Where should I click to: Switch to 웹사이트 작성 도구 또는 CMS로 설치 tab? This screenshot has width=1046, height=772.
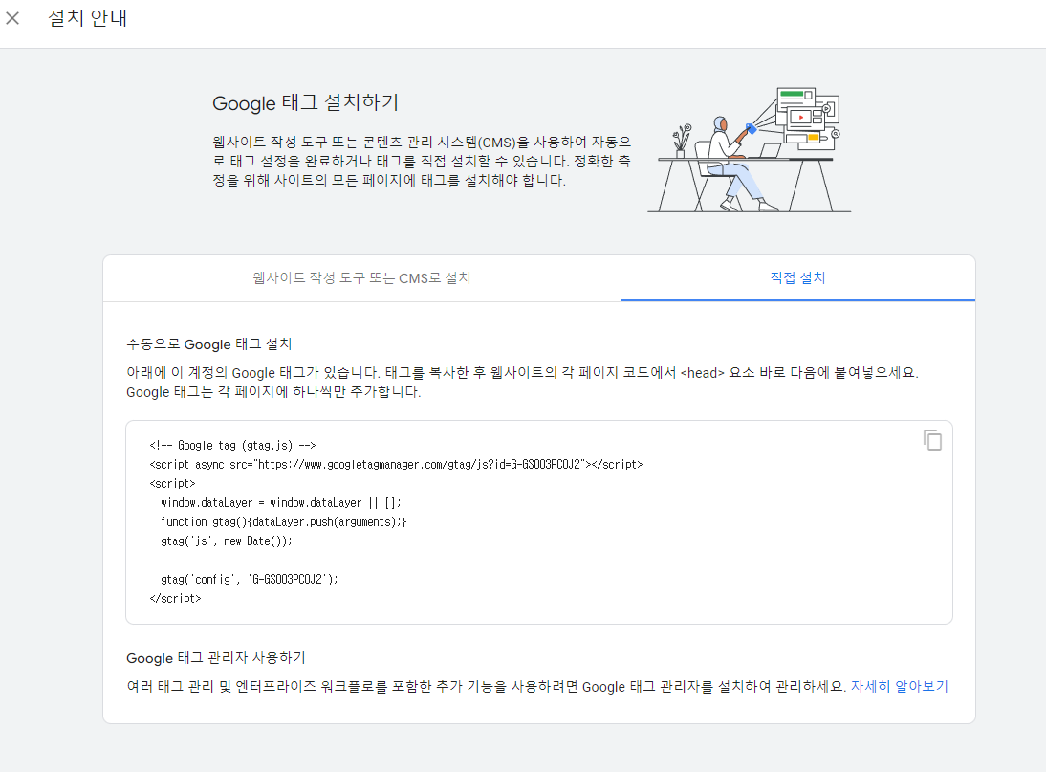[361, 277]
